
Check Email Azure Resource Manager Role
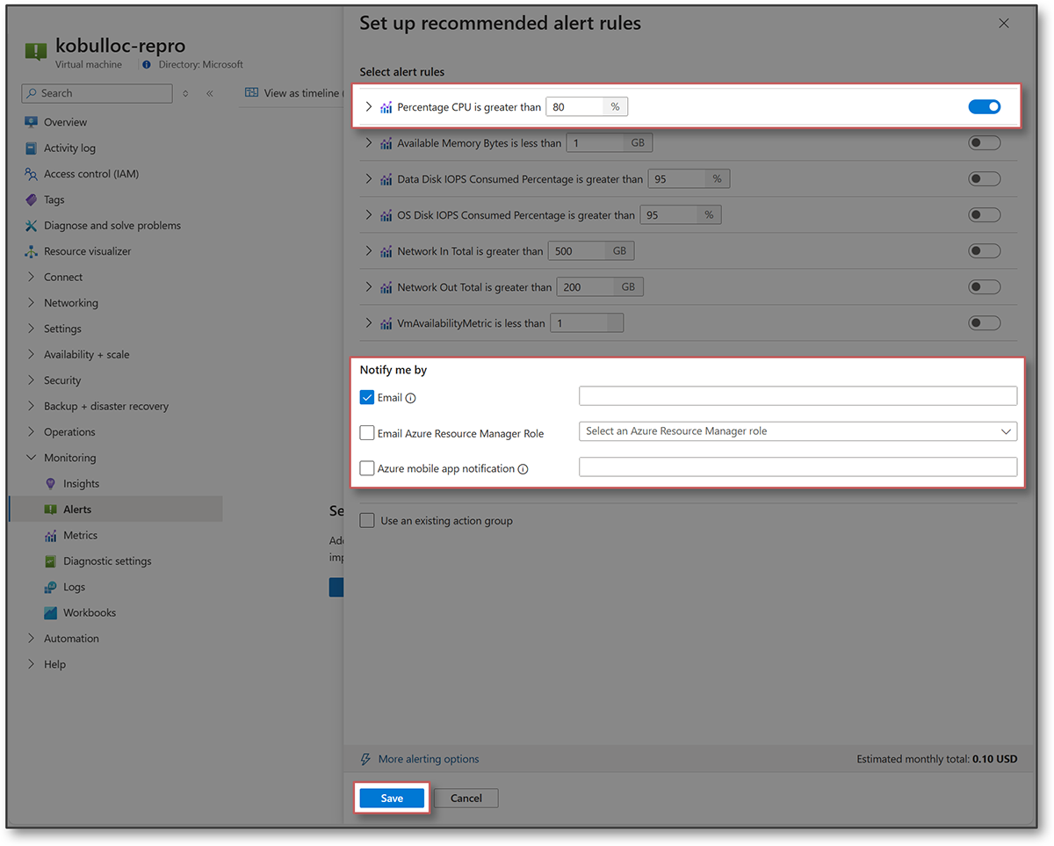tap(367, 433)
